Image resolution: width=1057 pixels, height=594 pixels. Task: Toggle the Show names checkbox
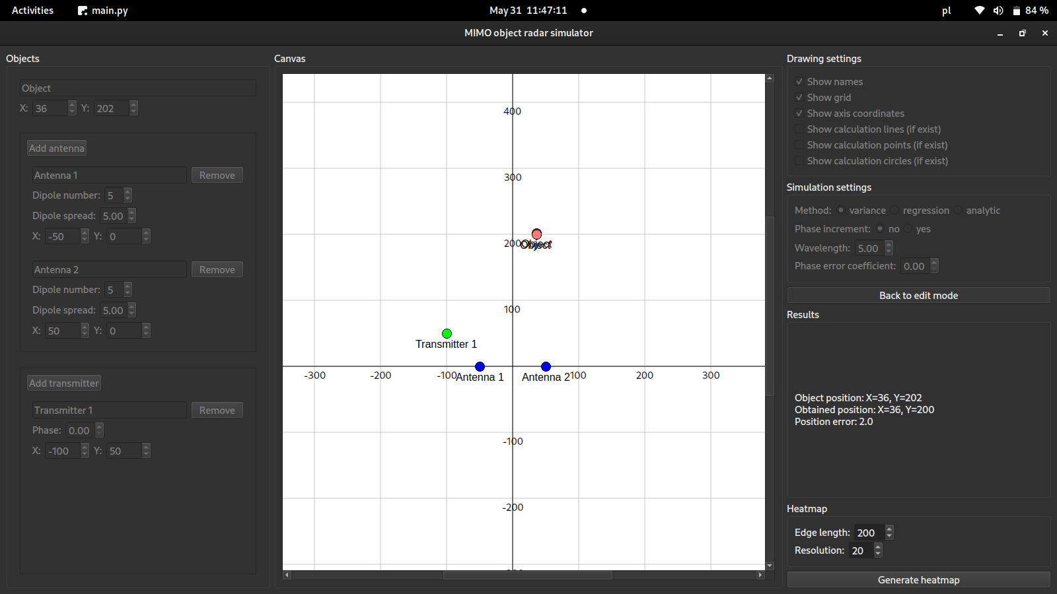coord(799,81)
